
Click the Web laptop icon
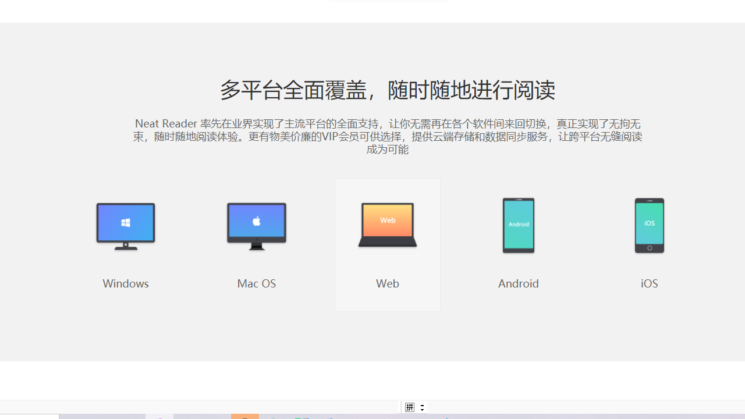(x=387, y=224)
